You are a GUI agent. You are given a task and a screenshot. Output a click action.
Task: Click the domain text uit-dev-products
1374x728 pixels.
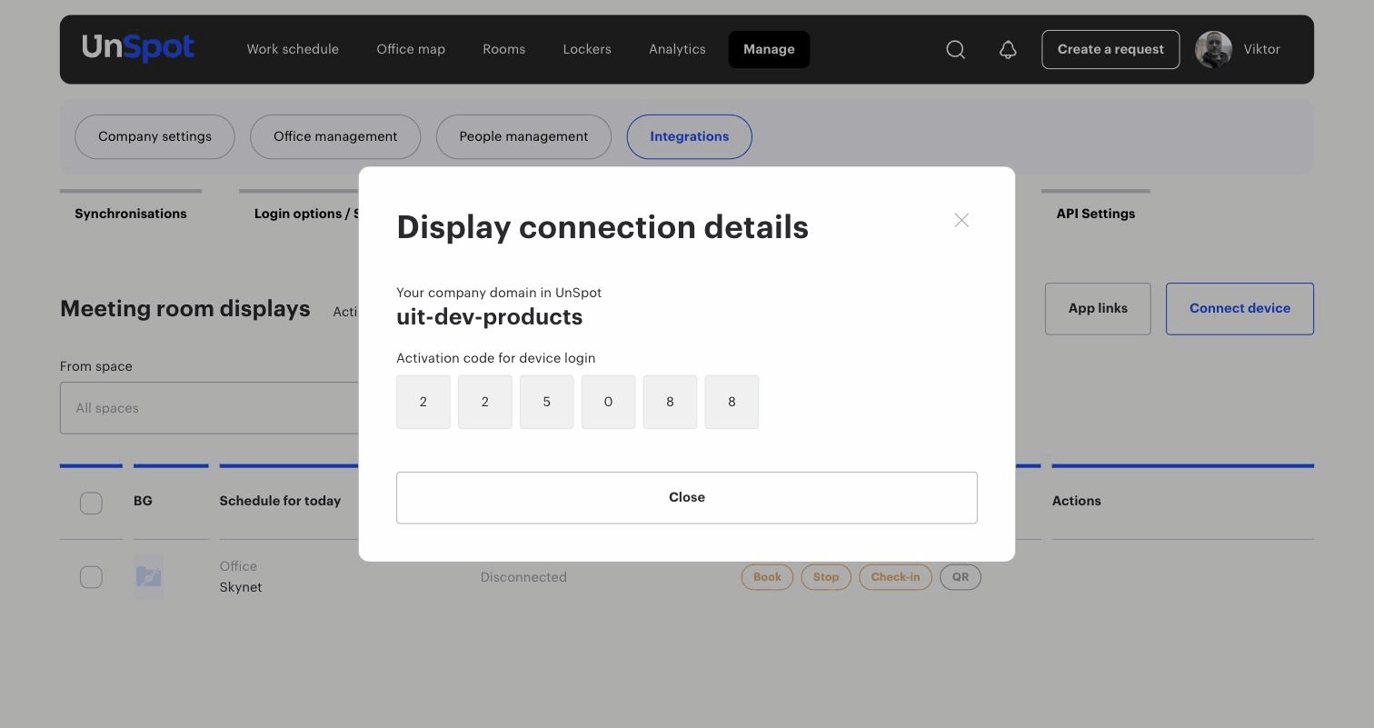point(490,317)
